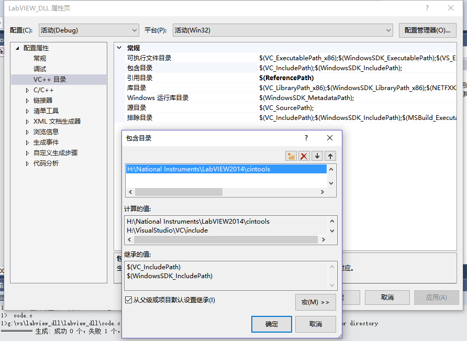Click the help icon of the LabVIEW_DLL property page
Viewport: 467px width, 341px height.
point(427,8)
